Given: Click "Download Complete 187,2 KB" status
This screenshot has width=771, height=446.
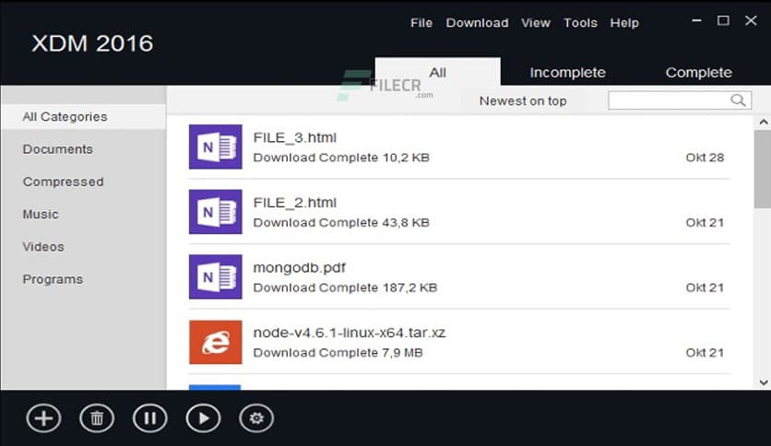Looking at the screenshot, I should coord(345,288).
